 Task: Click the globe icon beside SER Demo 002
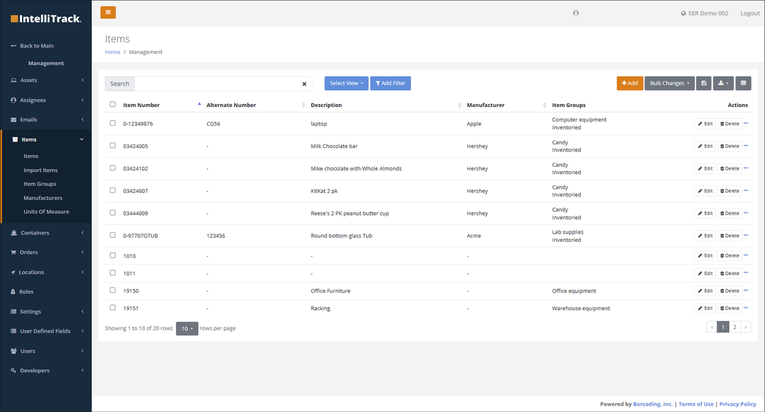tap(684, 13)
